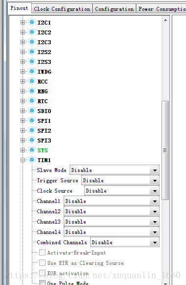Expand the RTC tree node
The image size is (186, 285).
23,101
